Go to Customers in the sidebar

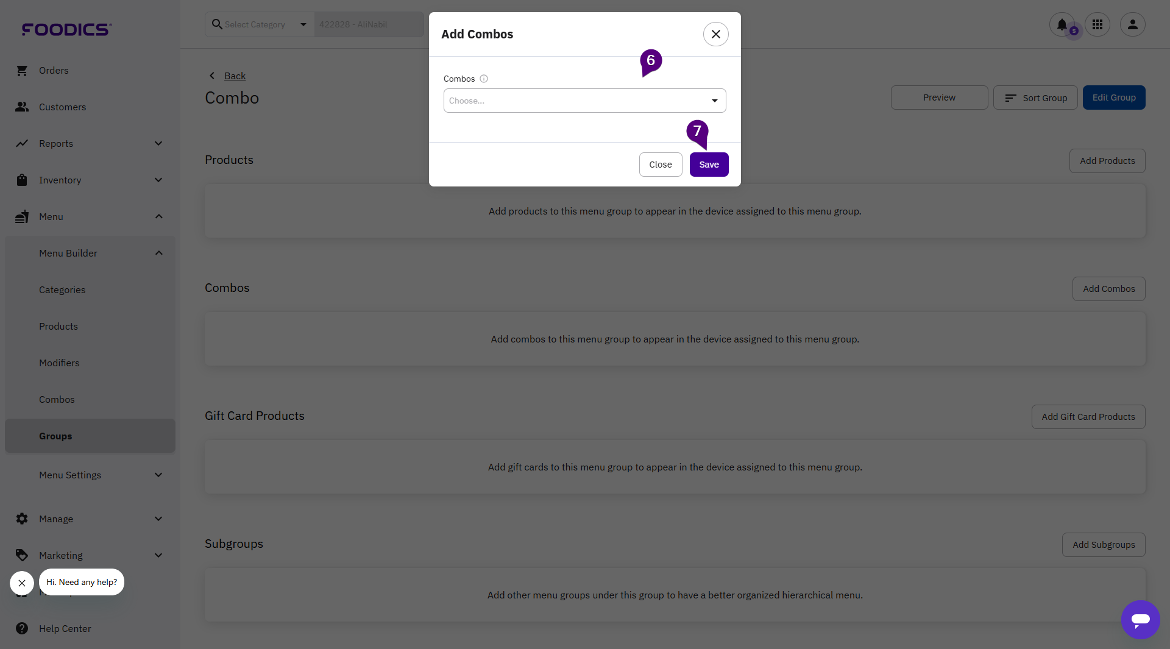point(62,107)
